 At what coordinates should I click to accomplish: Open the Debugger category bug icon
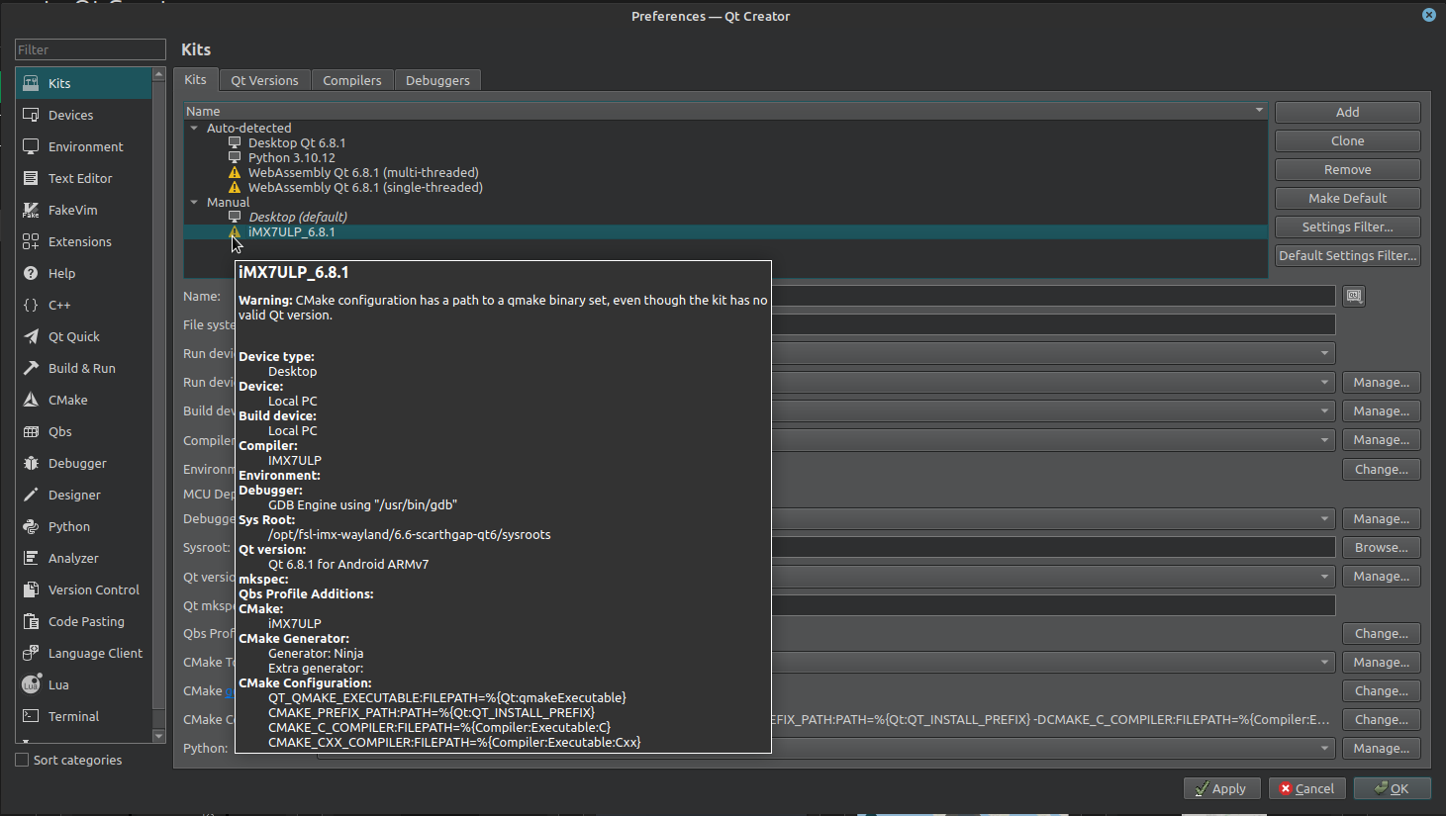click(31, 463)
